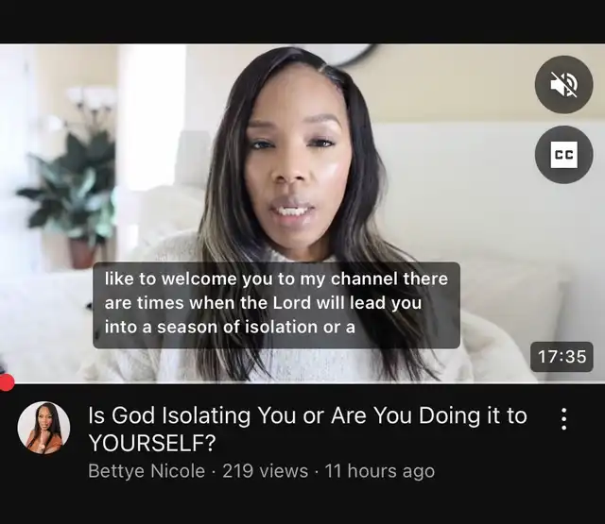The width and height of the screenshot is (605, 524).
Task: Unmute the video with the crossed speaker icon
Action: click(x=563, y=84)
